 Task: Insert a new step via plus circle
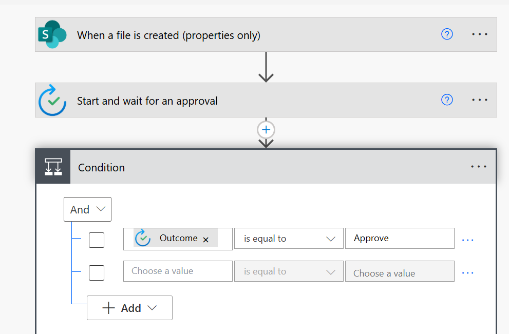point(266,130)
